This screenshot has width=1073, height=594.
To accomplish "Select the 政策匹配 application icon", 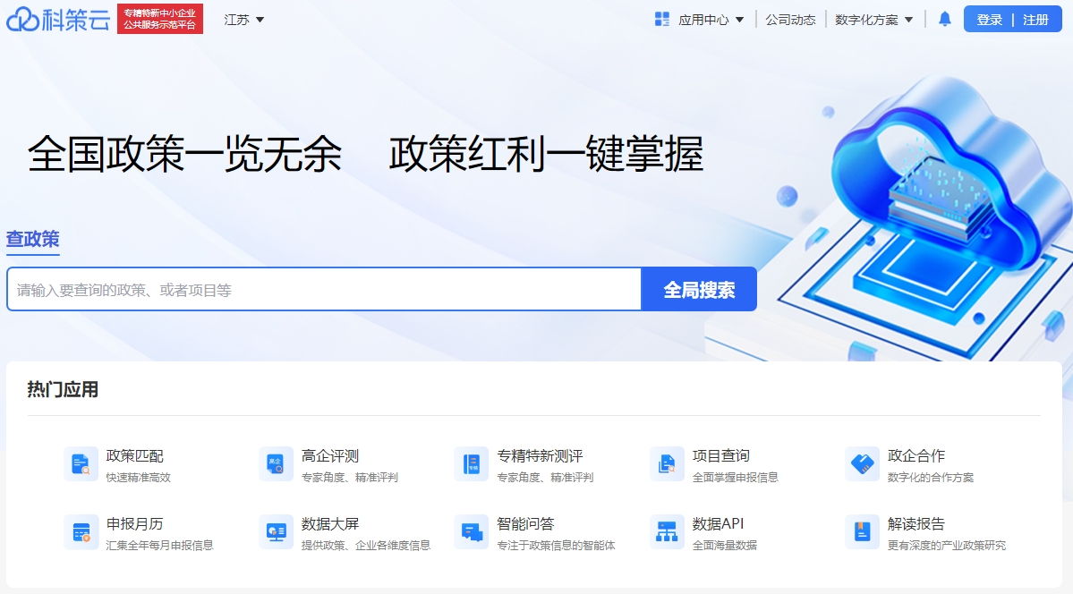I will tap(81, 463).
